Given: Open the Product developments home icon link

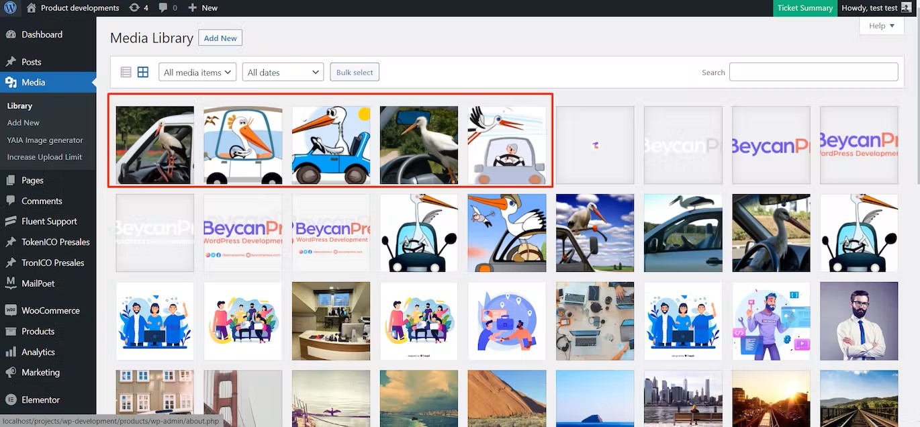Looking at the screenshot, I should (32, 8).
